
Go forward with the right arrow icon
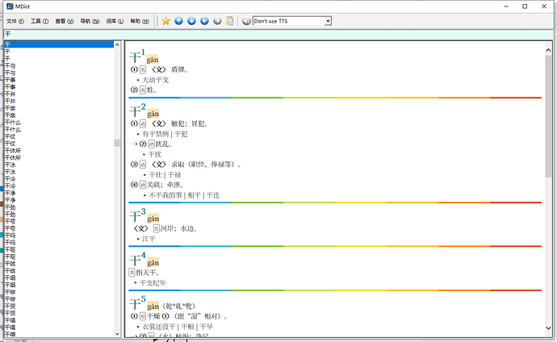pyautogui.click(x=218, y=21)
